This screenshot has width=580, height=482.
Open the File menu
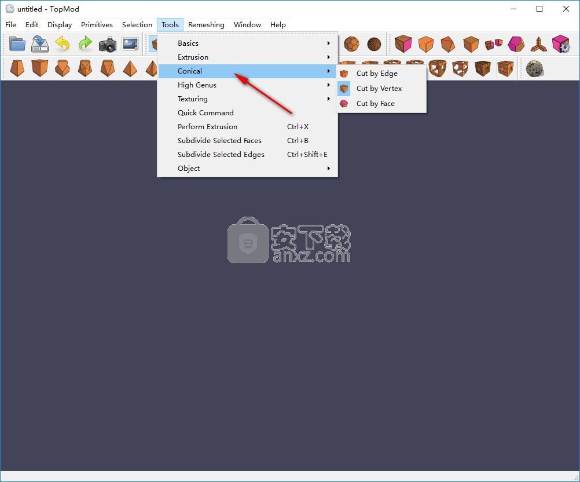coord(11,25)
